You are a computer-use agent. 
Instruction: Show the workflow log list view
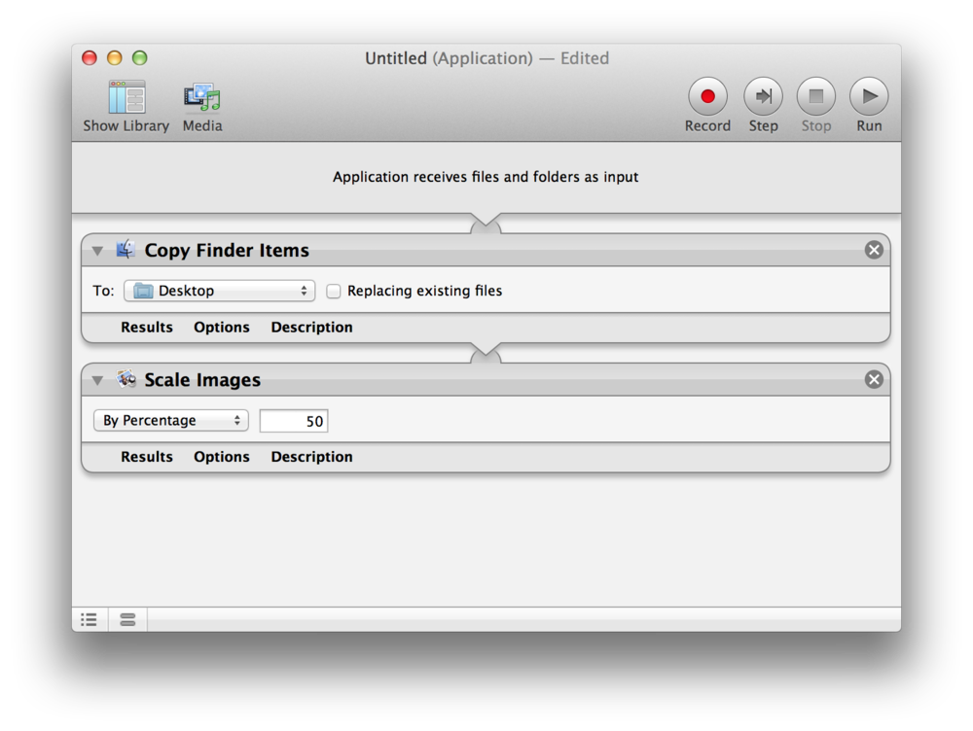tap(90, 619)
